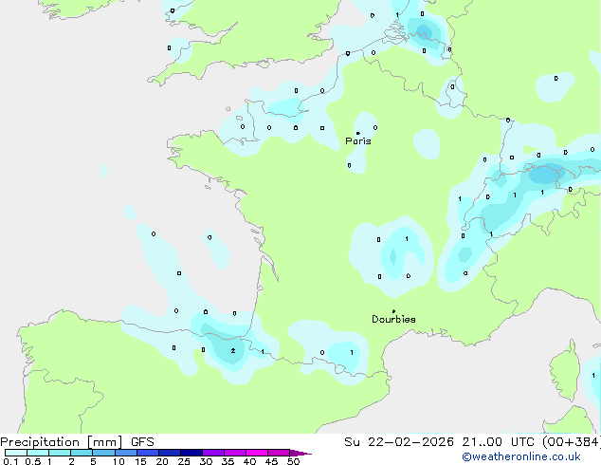Click the Paris city label
This screenshot has width=601, height=465.
point(358,141)
